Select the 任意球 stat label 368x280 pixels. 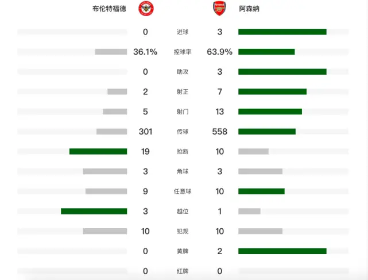point(183,191)
